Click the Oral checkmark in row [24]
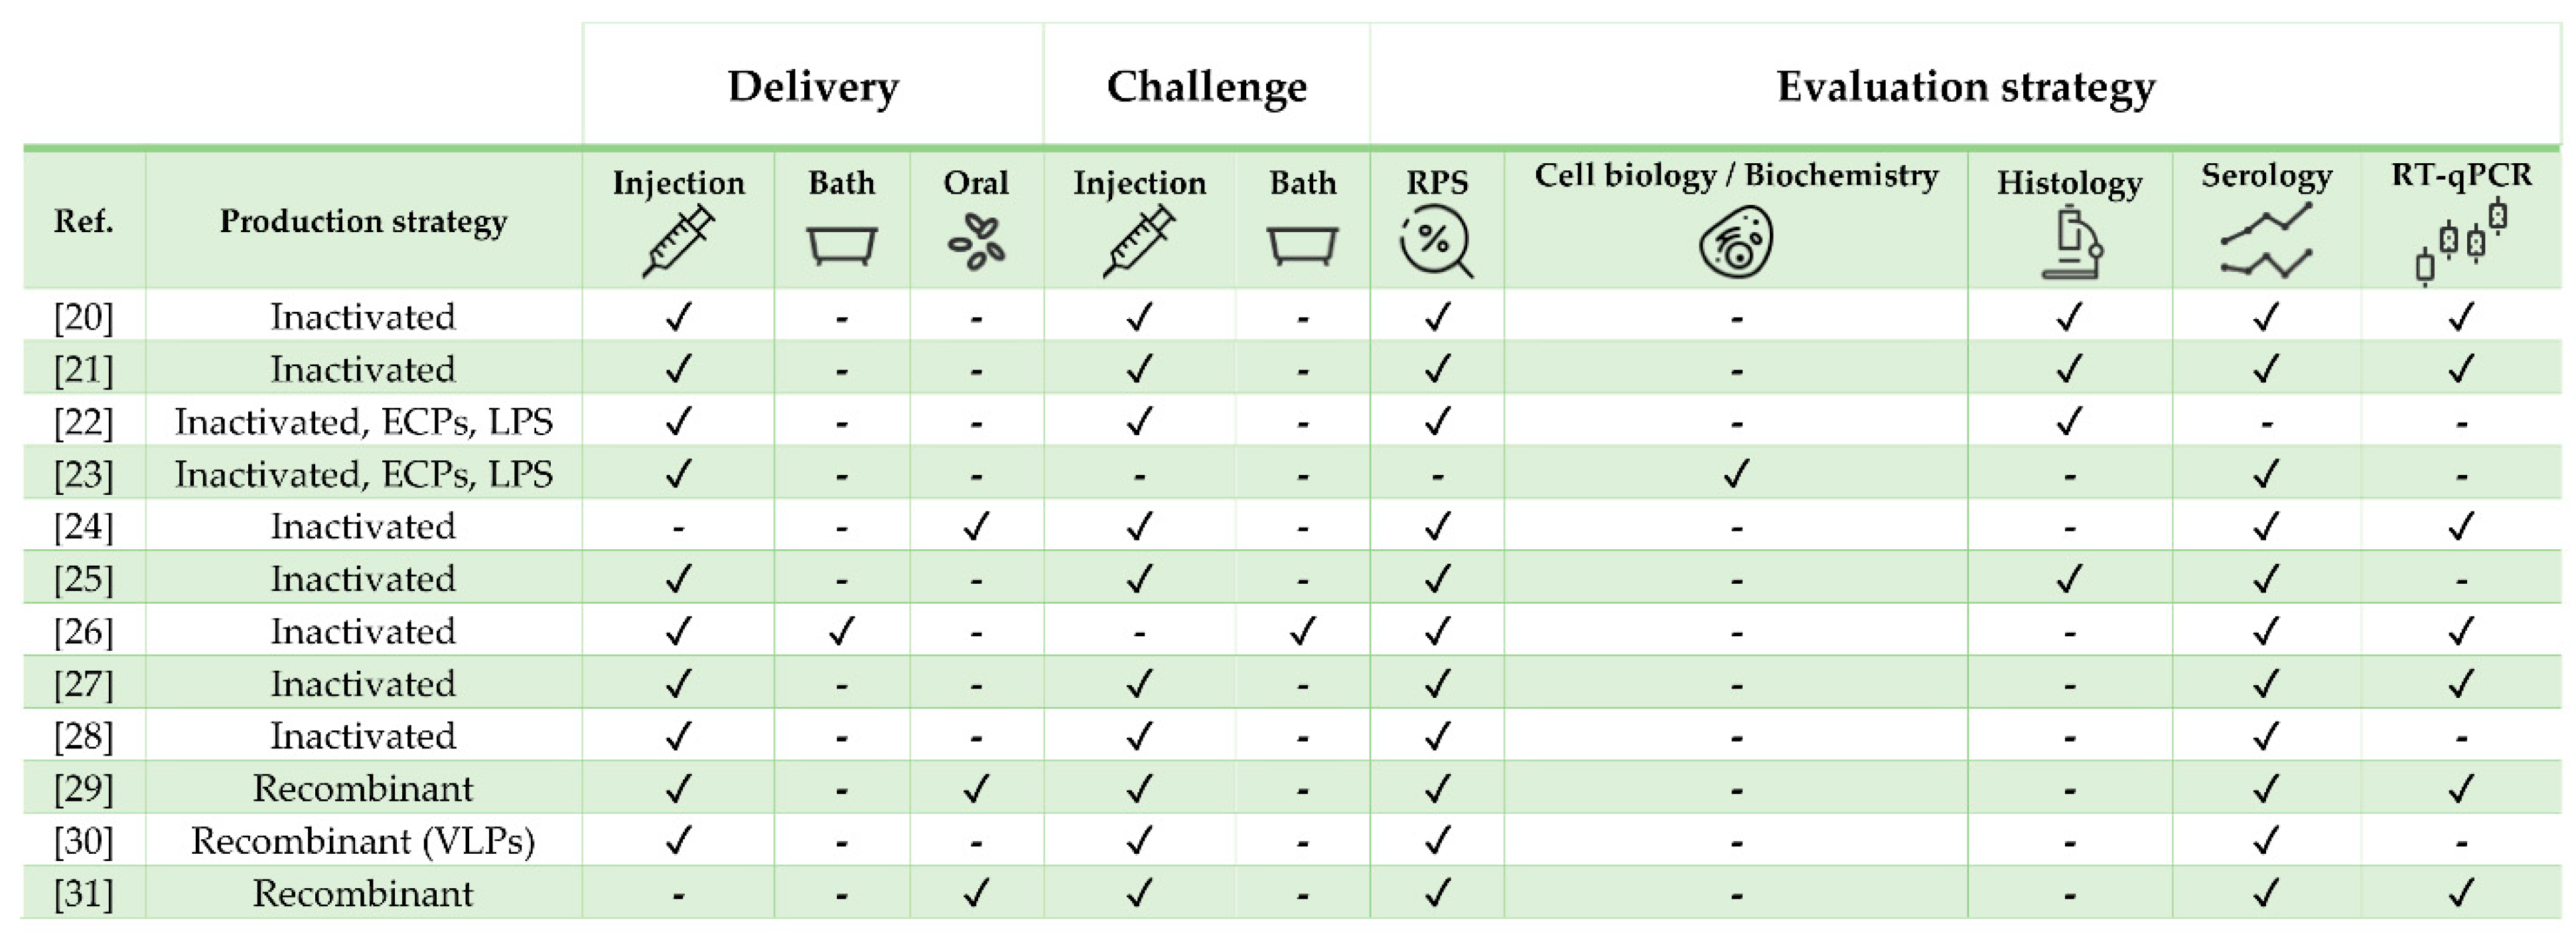The width and height of the screenshot is (2576, 936). (x=976, y=526)
